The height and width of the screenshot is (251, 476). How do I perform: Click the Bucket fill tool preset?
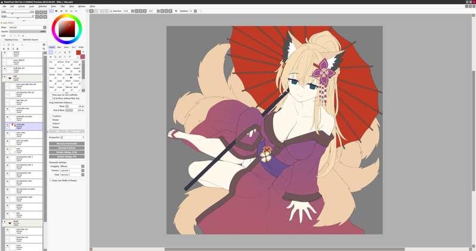[52, 77]
